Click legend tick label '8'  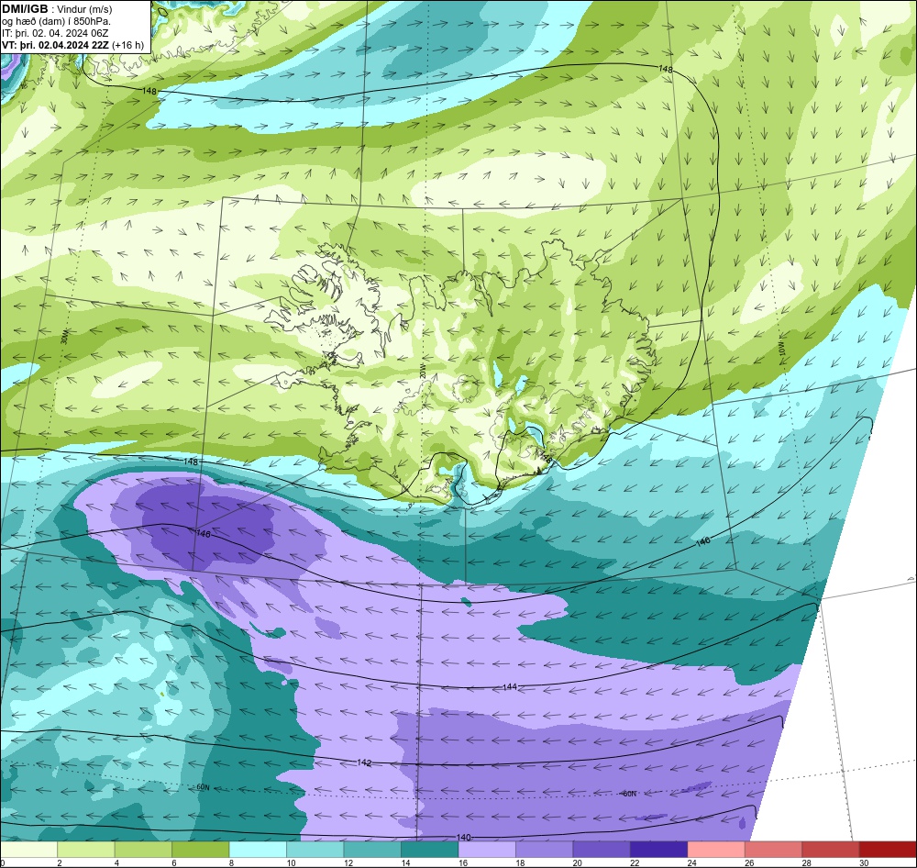tap(231, 862)
